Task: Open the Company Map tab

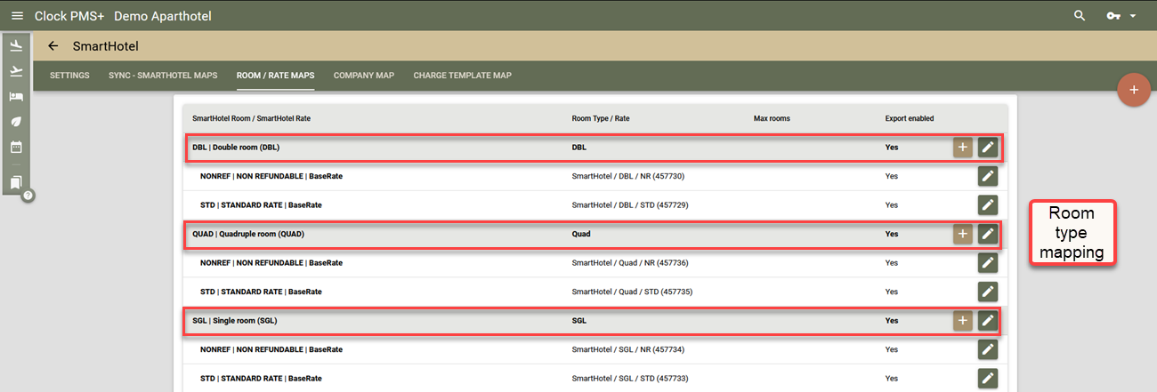Action: [364, 76]
